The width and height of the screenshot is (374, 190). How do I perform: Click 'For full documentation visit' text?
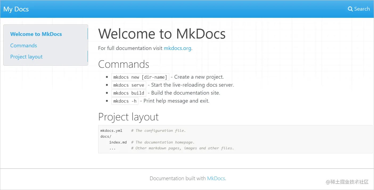pyautogui.click(x=130, y=48)
